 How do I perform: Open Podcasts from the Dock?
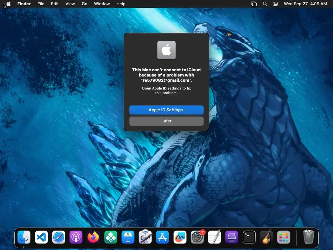click(x=76, y=237)
